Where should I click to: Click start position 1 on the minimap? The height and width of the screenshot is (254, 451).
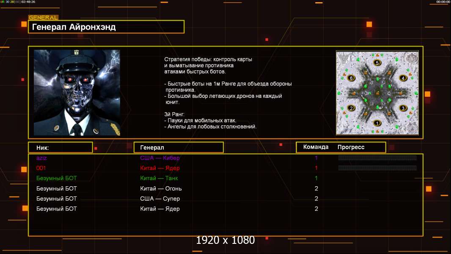point(377,123)
